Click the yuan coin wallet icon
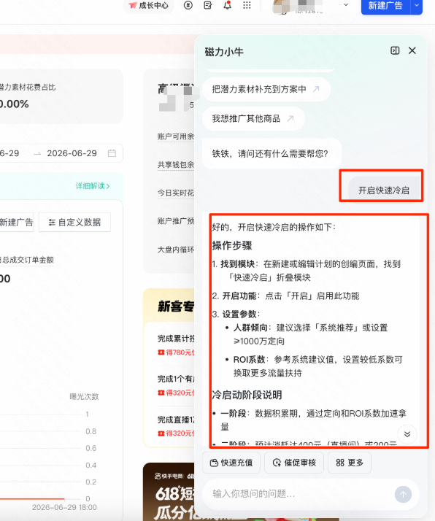Screen dimensions: 435x521 188,5
